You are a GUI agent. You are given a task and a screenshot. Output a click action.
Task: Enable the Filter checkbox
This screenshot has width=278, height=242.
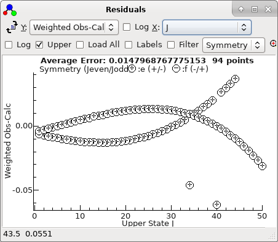171,45
